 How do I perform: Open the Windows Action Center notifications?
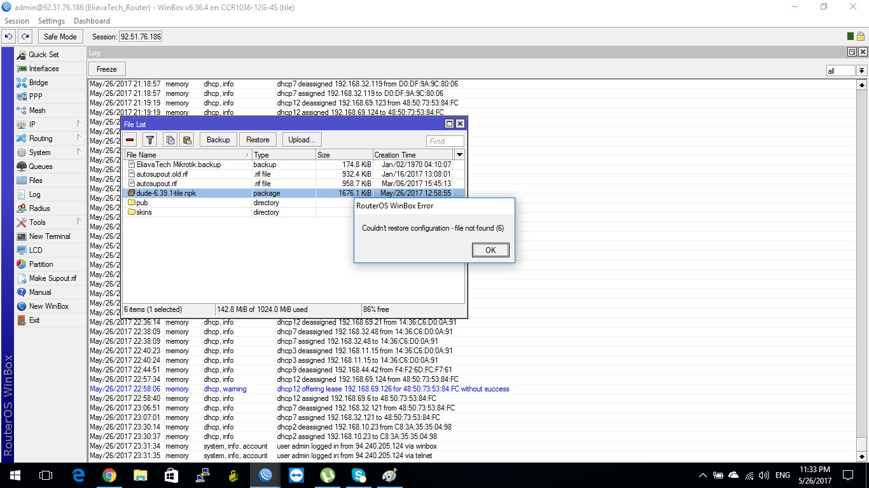click(848, 475)
